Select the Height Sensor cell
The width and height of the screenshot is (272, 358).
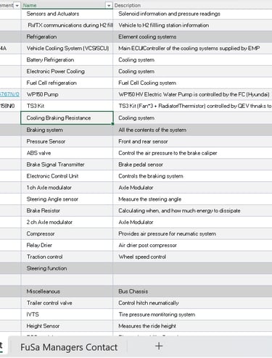pyautogui.click(x=67, y=326)
